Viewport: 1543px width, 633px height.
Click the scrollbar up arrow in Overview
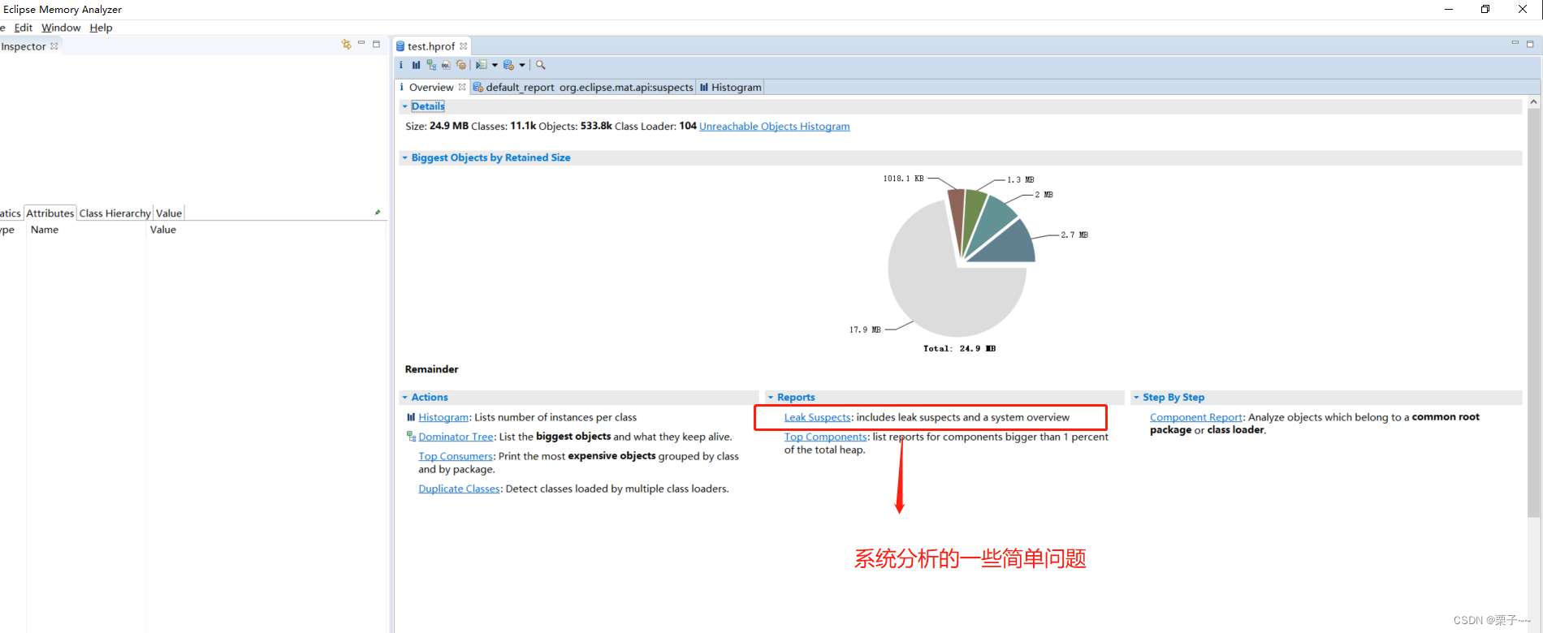point(1534,102)
